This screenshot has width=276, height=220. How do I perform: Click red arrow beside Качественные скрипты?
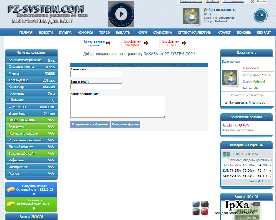[109, 43]
